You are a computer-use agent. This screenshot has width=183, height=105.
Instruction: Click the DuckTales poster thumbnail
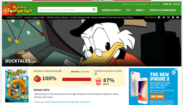pos(17,85)
